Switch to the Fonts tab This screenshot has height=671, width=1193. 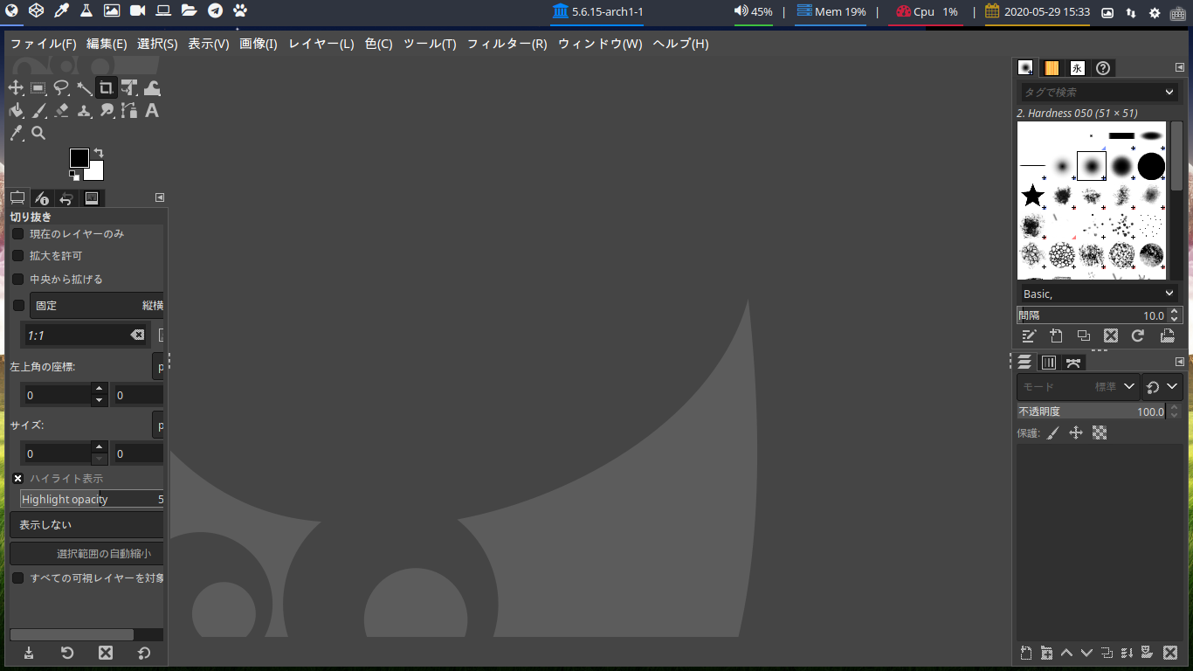pos(1077,68)
